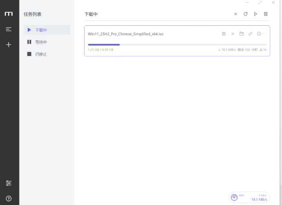The height and width of the screenshot is (205, 282).
Task: Copy the download link of the ISO task
Action: tap(250, 34)
